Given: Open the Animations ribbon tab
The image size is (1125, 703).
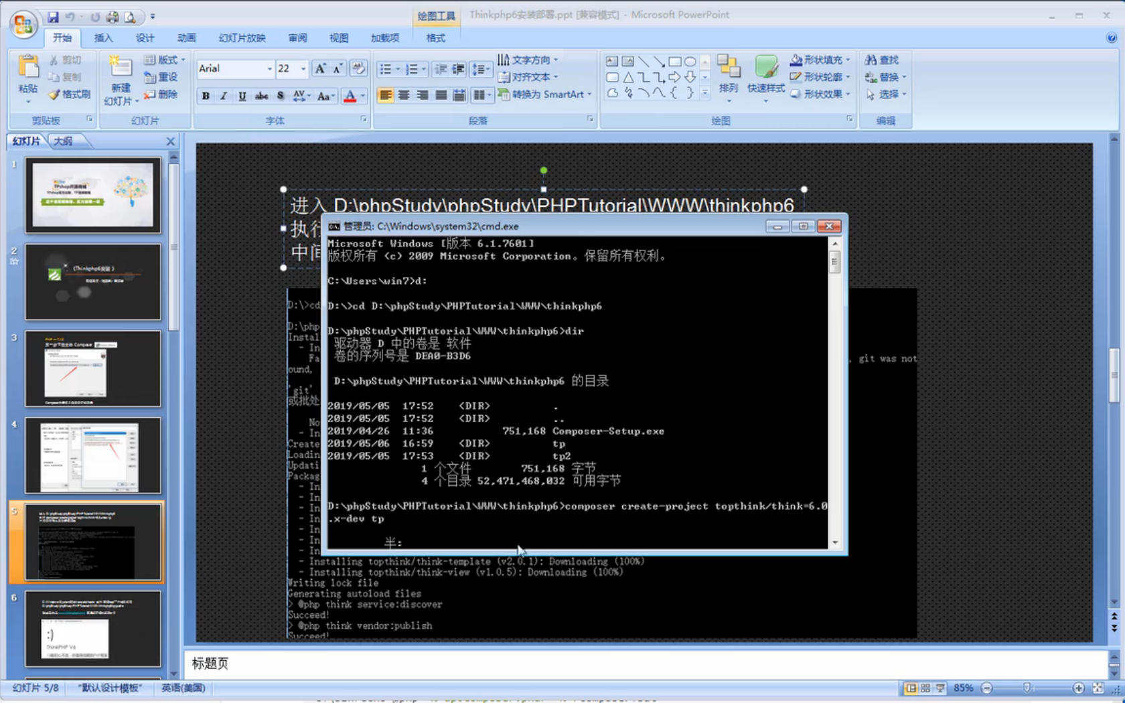Looking at the screenshot, I should click(x=186, y=38).
